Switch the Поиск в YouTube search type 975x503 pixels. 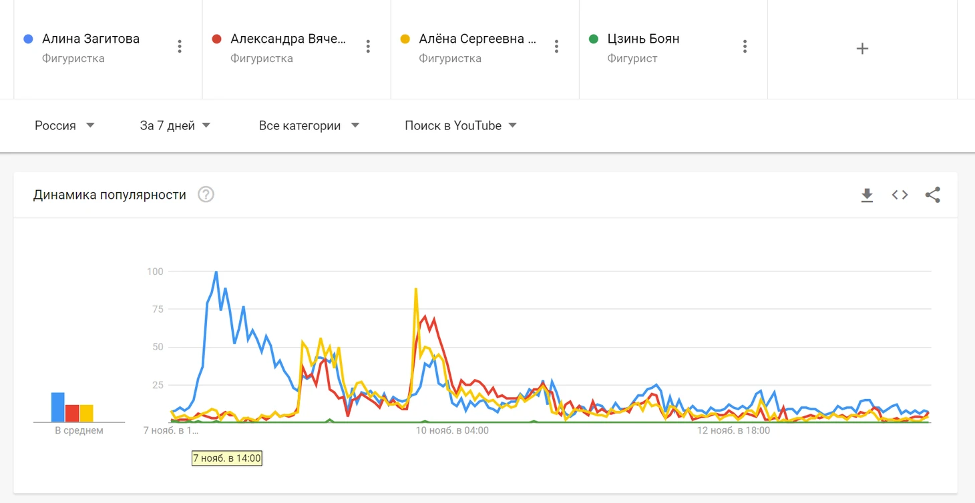coord(461,125)
